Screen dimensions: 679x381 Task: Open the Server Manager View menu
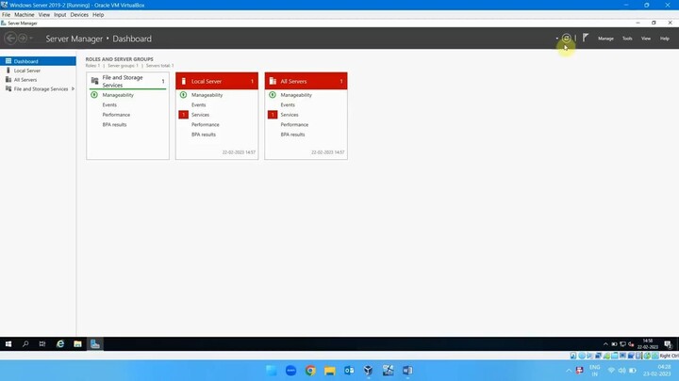[646, 39]
